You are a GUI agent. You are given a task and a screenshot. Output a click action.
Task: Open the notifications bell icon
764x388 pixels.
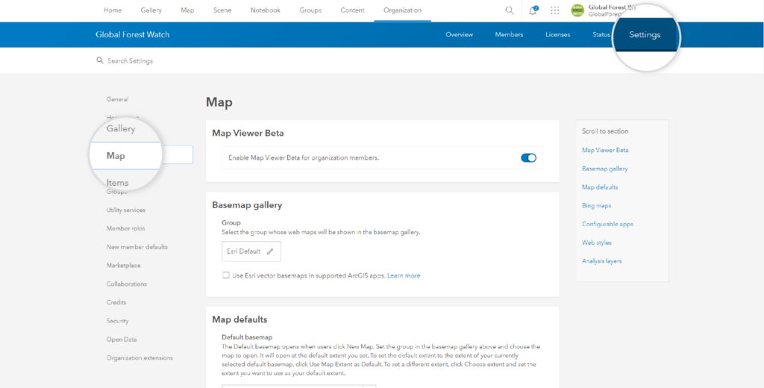[533, 10]
